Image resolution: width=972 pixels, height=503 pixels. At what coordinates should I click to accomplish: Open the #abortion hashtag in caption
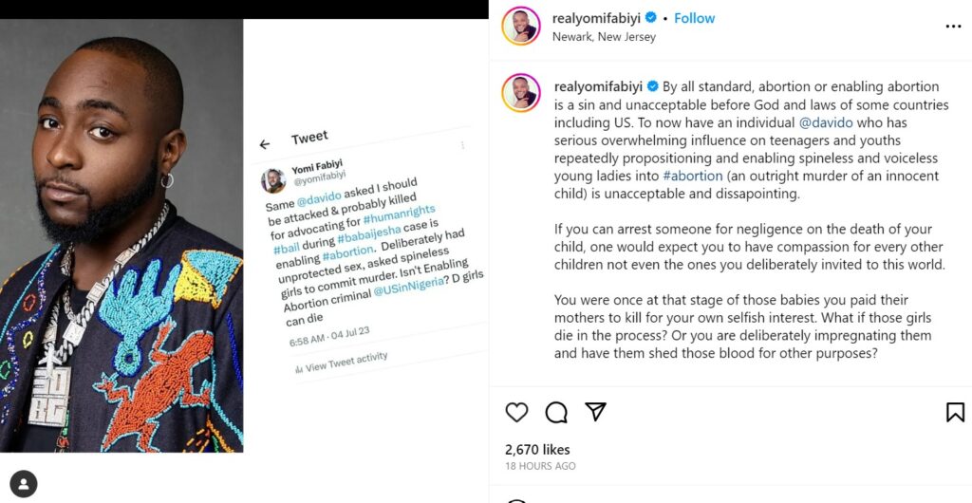pos(692,176)
